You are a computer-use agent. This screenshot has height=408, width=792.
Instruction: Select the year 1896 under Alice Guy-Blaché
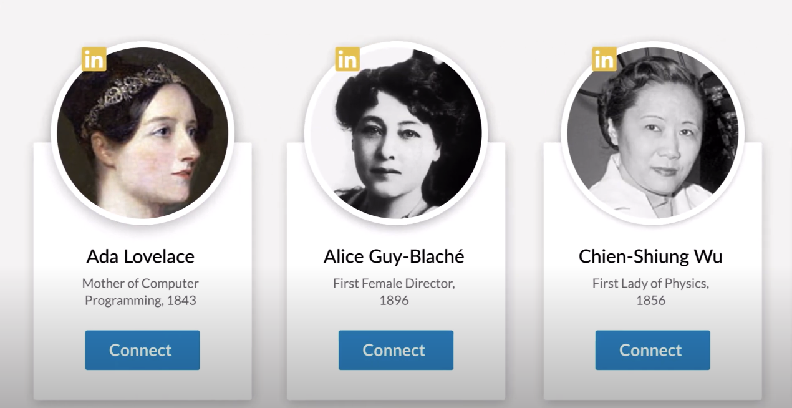394,301
